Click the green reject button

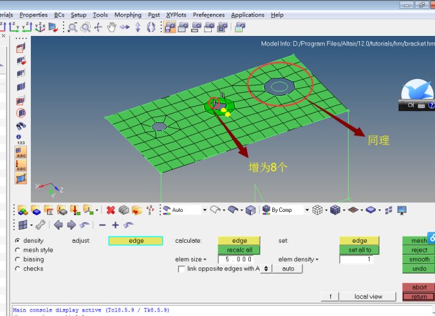(419, 250)
